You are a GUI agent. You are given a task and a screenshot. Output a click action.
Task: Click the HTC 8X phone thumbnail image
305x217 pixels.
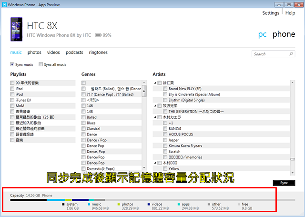click(x=16, y=29)
